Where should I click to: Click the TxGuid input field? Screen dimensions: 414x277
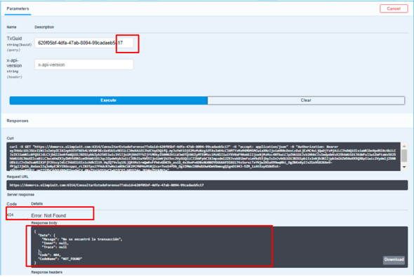pos(84,43)
